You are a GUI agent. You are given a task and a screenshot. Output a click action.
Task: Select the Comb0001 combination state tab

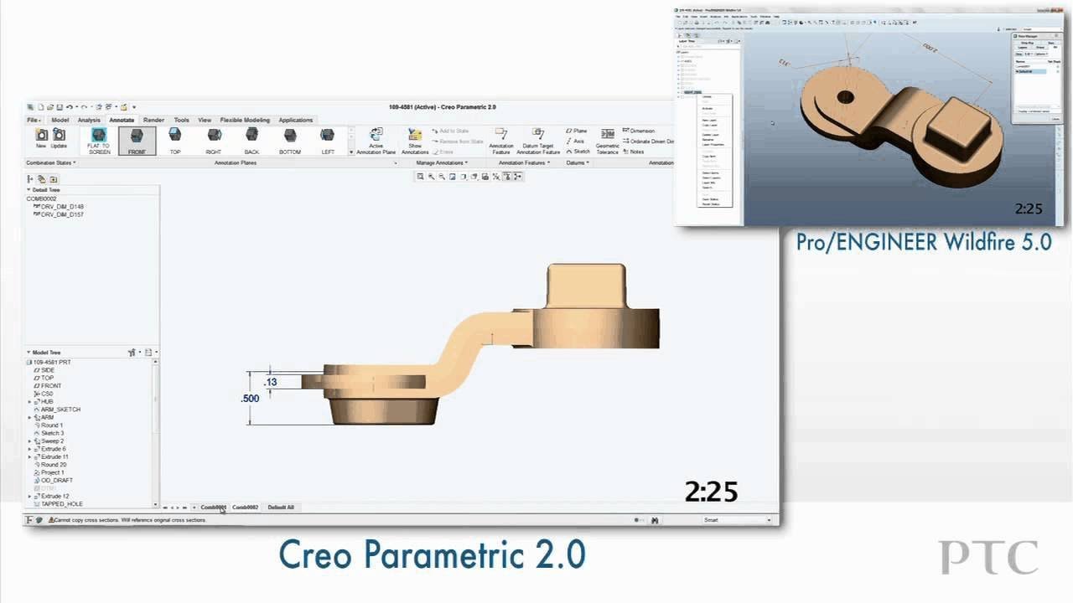coord(213,508)
